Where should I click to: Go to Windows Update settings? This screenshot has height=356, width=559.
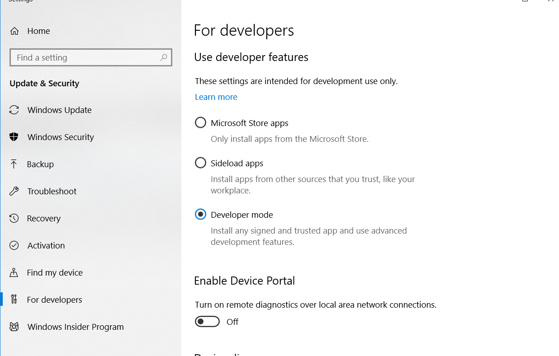click(59, 110)
